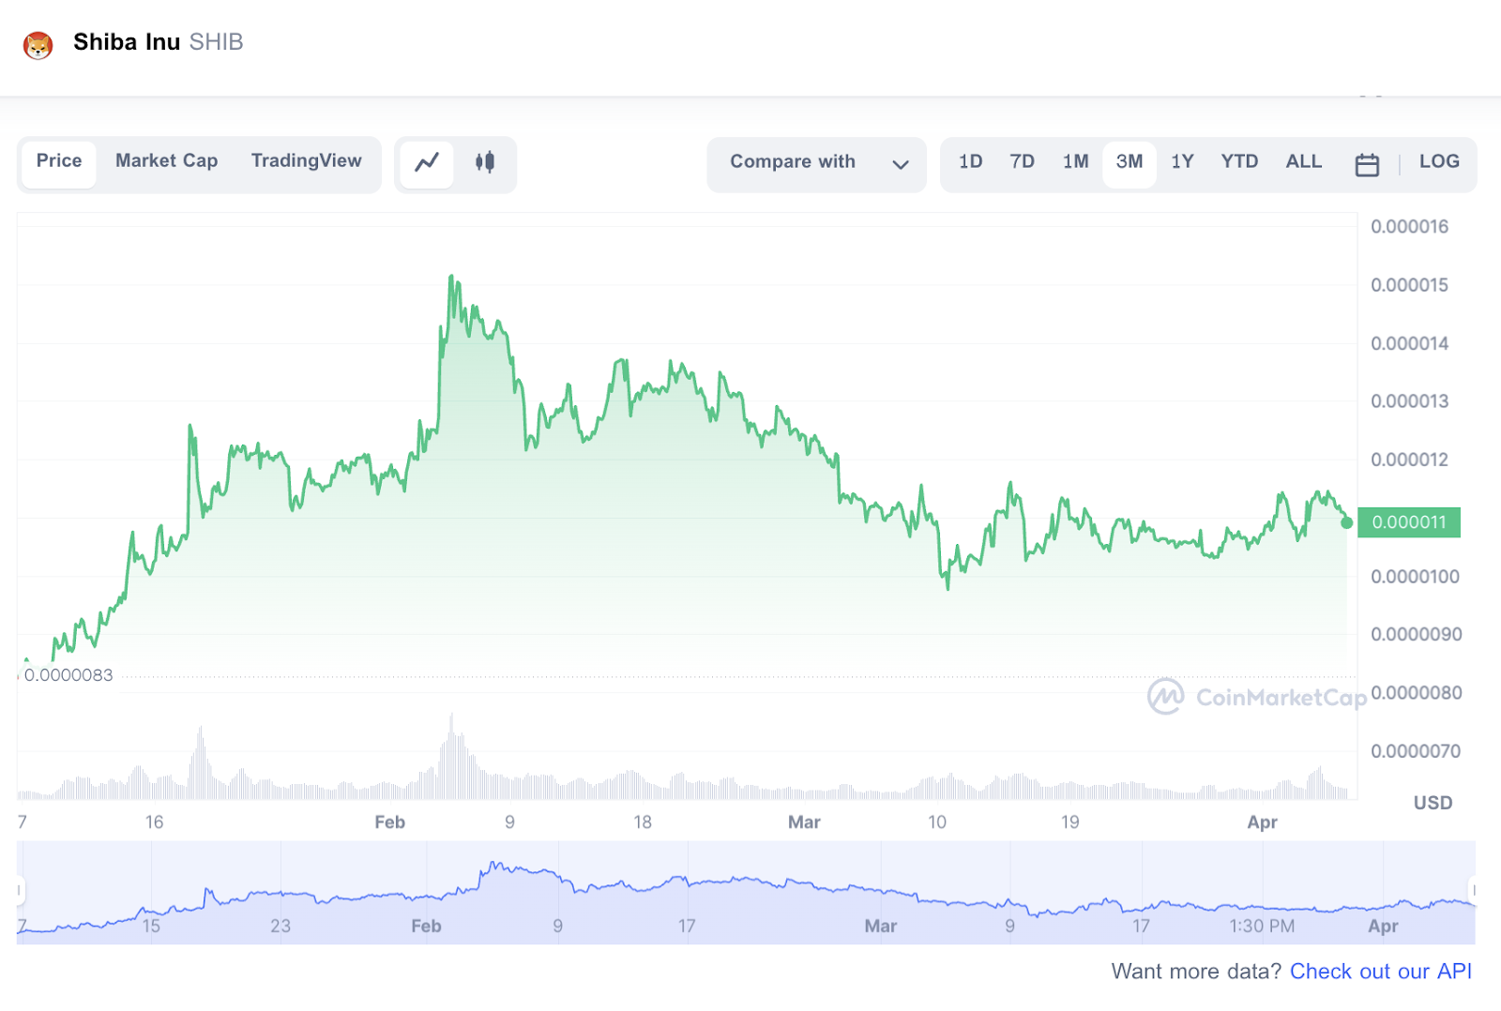Click the 0.000015 price axis label
Screen dimensions: 1501x1011
pos(1409,285)
